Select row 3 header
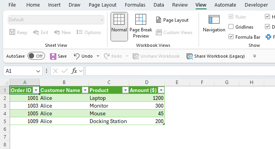Screen dimensions: 275x149 coord(5,106)
